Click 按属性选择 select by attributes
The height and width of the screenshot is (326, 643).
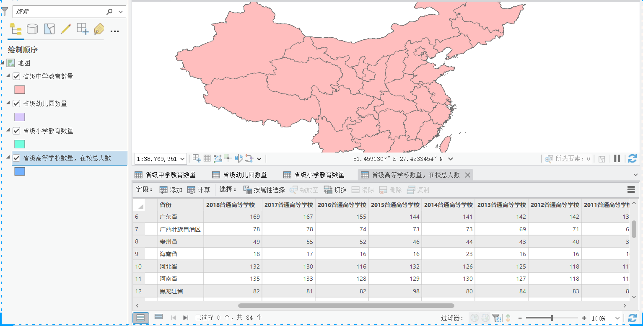pos(264,190)
